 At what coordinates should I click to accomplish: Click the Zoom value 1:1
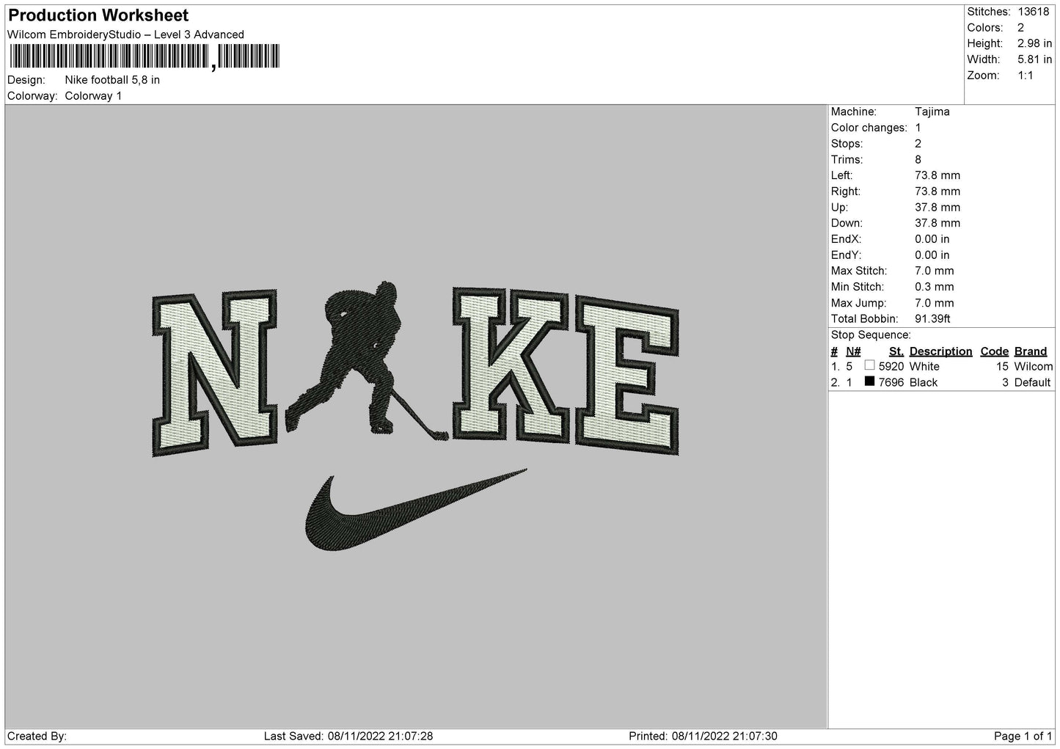point(1025,76)
